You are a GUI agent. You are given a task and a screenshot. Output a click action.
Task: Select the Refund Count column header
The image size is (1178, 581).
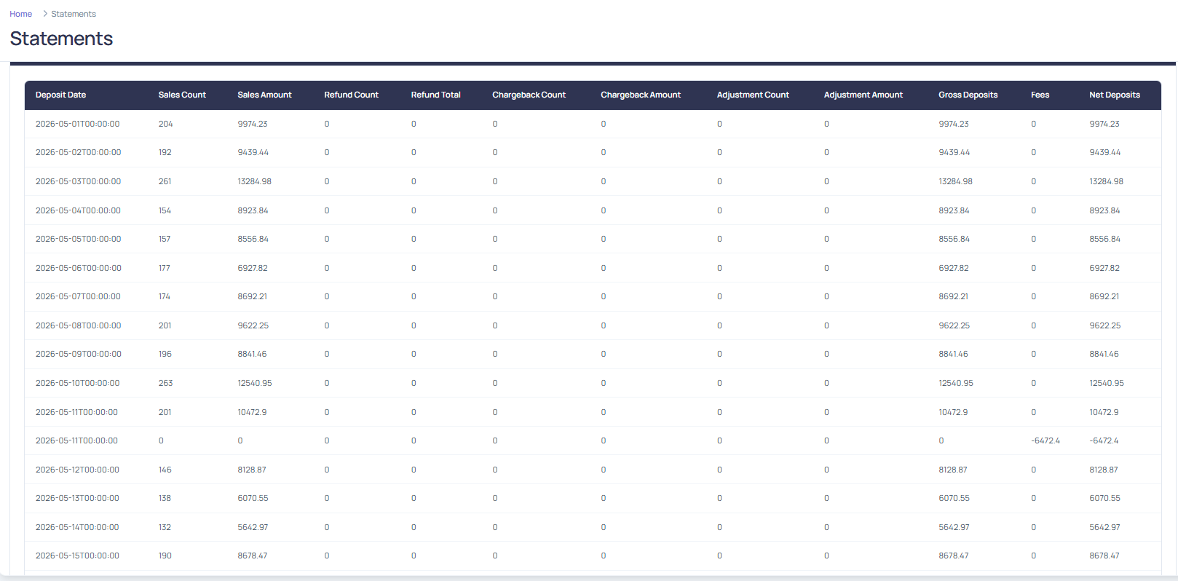tap(351, 95)
